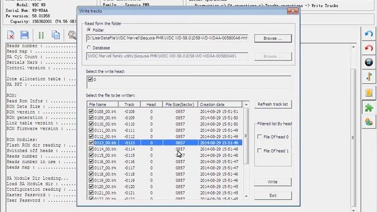Click track value -0109 cell
The image size is (377, 212).
pyautogui.click(x=130, y=118)
